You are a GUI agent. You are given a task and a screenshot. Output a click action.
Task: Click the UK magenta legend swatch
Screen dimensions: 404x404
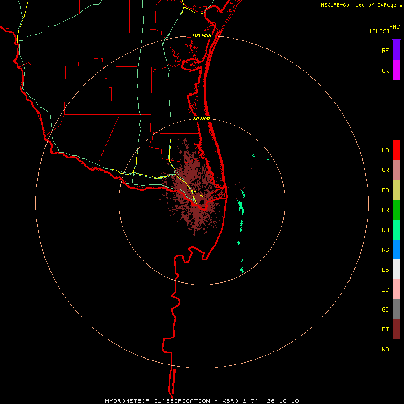point(396,70)
